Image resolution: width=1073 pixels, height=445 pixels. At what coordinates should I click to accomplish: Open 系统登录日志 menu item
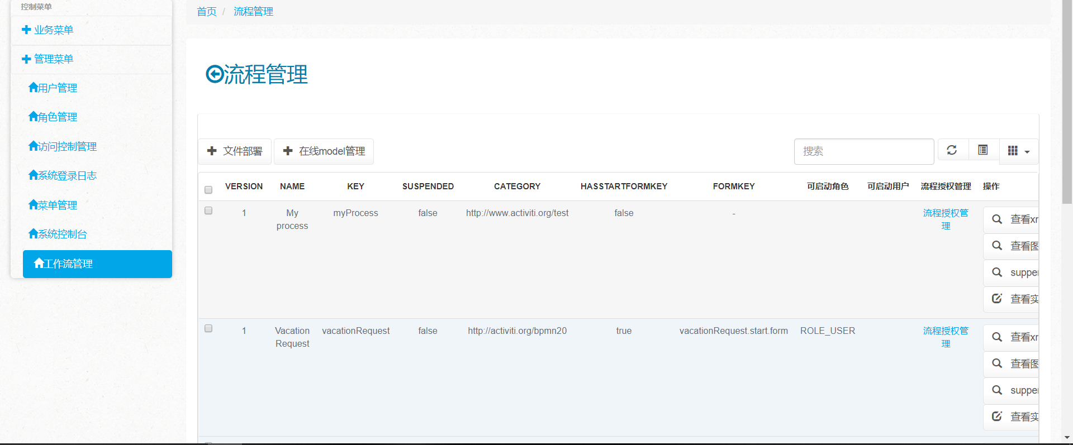pos(63,175)
